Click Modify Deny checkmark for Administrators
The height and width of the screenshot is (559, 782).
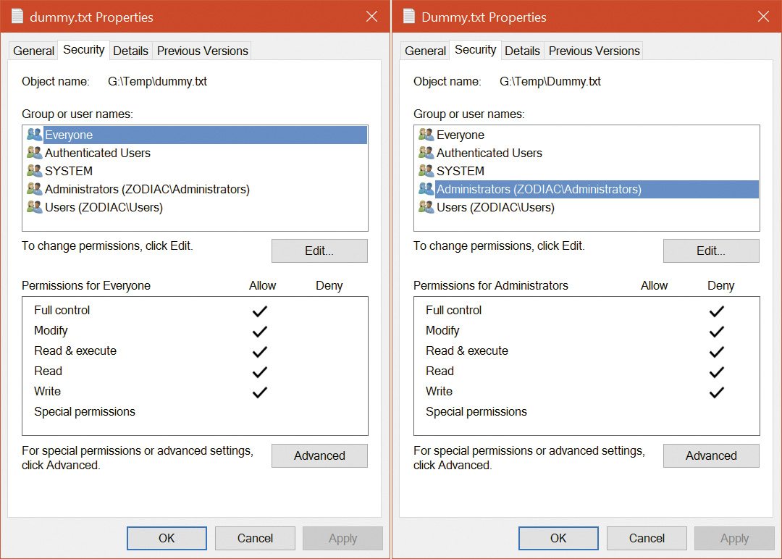tap(717, 331)
